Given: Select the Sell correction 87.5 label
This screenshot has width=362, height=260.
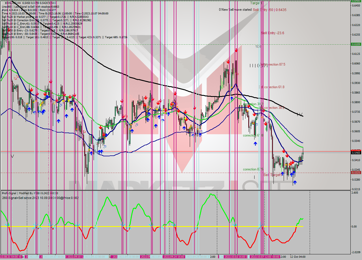Looking at the screenshot, I should [x=273, y=64].
